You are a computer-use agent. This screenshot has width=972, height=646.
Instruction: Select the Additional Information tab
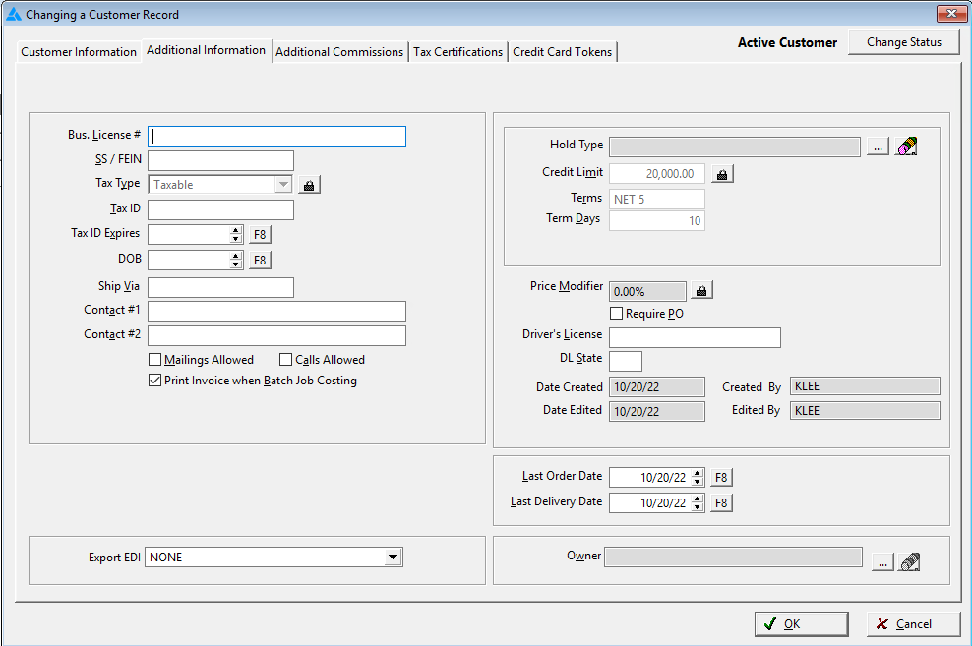tap(207, 50)
